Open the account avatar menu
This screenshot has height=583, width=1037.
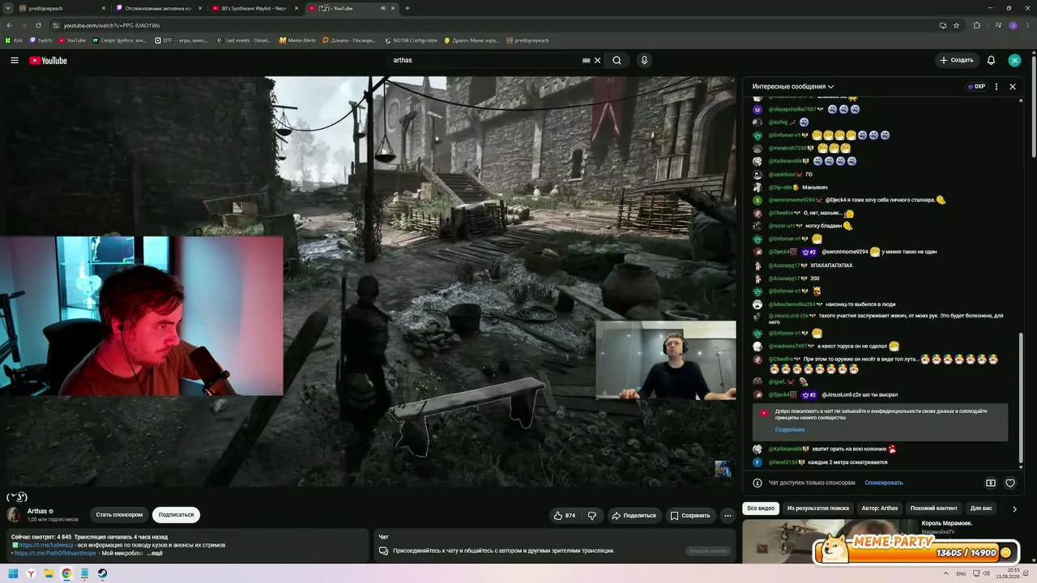coord(1014,61)
